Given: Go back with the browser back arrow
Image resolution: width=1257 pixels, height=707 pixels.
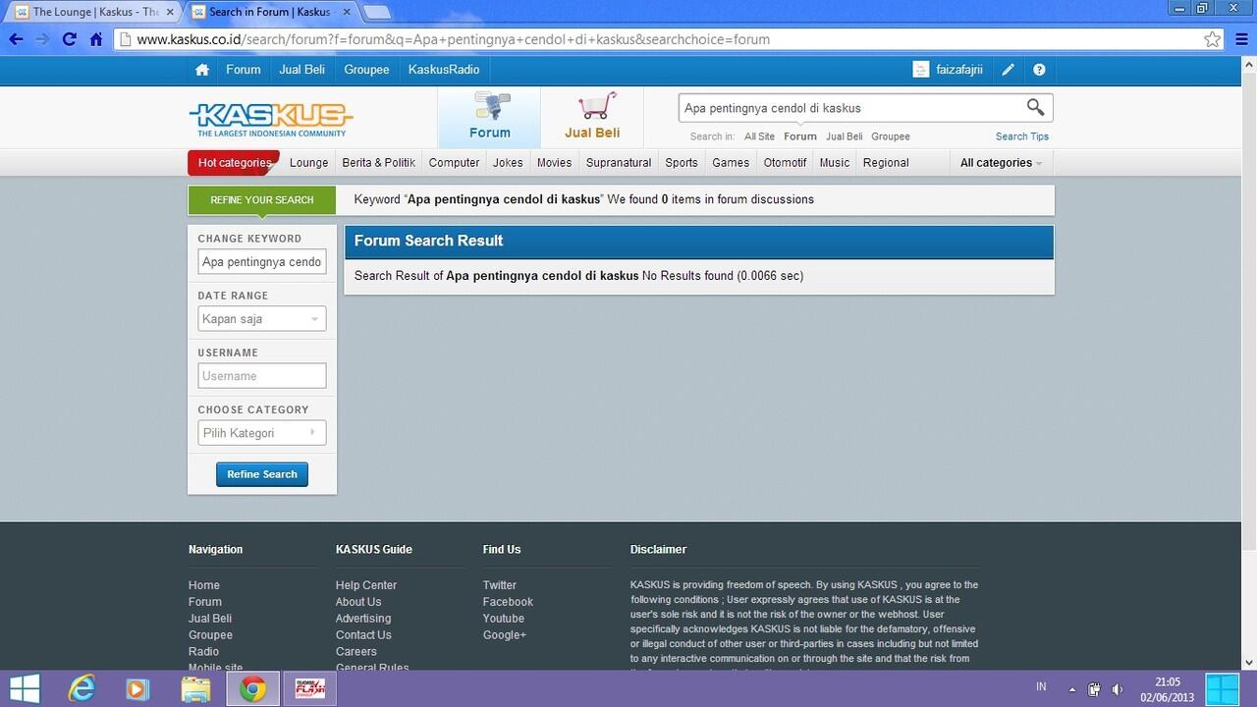Looking at the screenshot, I should pyautogui.click(x=16, y=39).
